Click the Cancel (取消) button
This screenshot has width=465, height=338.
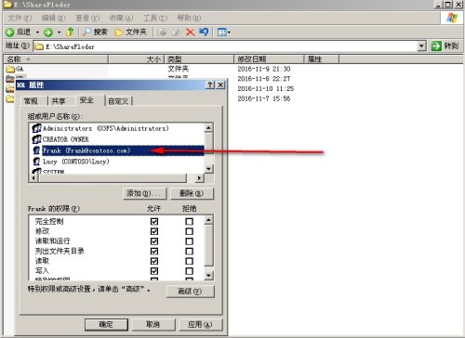tap(153, 324)
